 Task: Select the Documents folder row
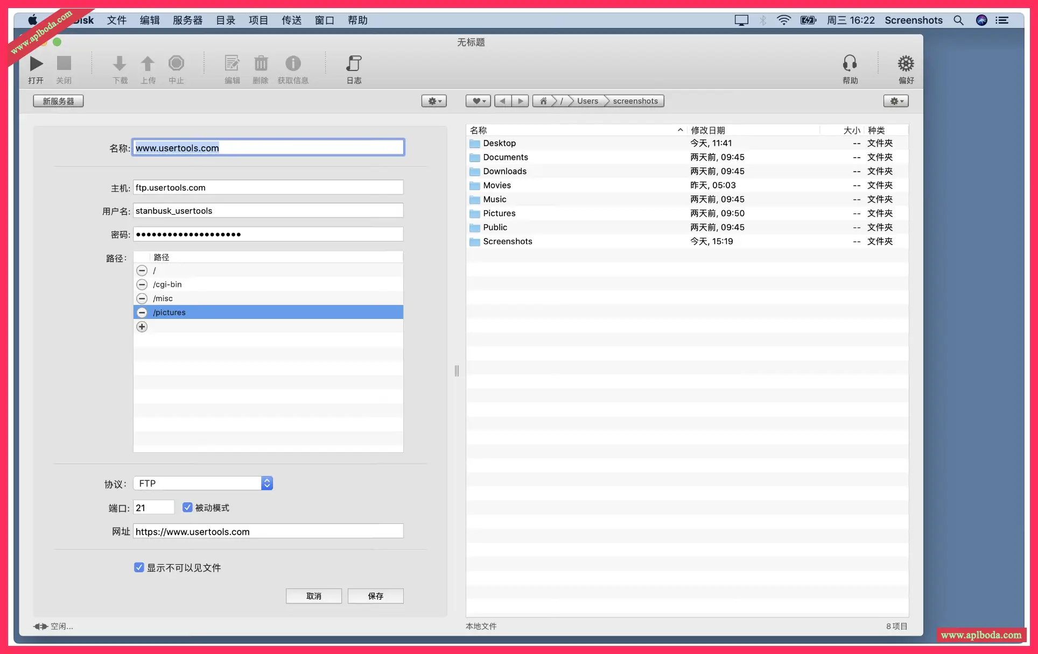(687, 157)
